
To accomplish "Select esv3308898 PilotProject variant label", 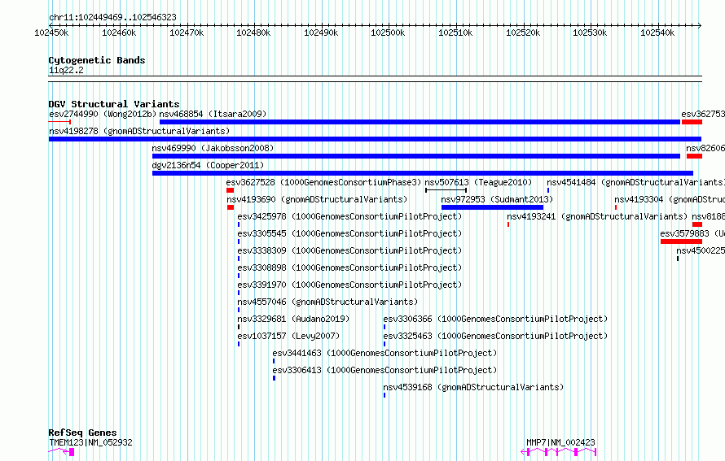I will [x=349, y=267].
